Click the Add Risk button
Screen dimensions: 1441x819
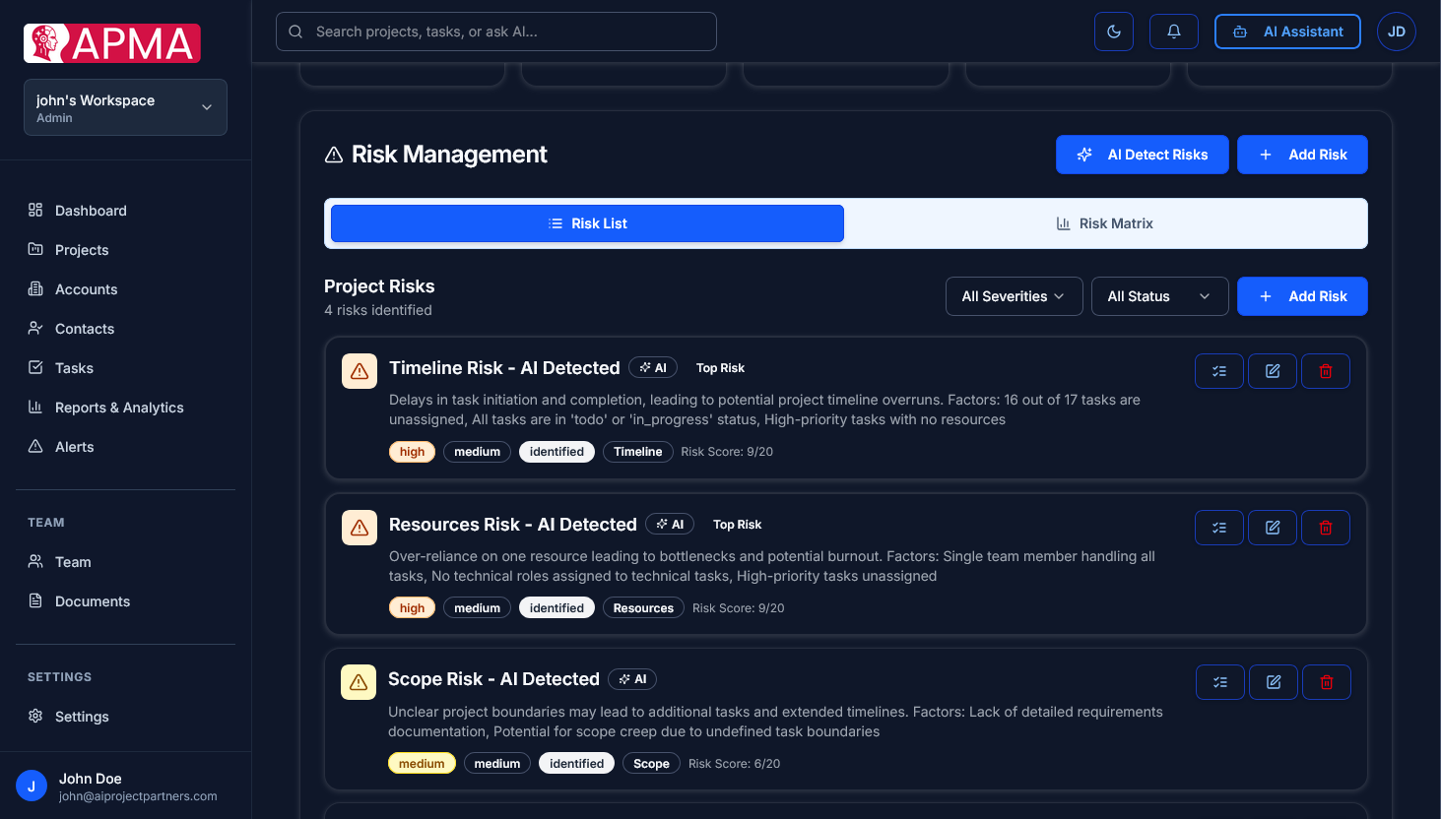click(1302, 155)
